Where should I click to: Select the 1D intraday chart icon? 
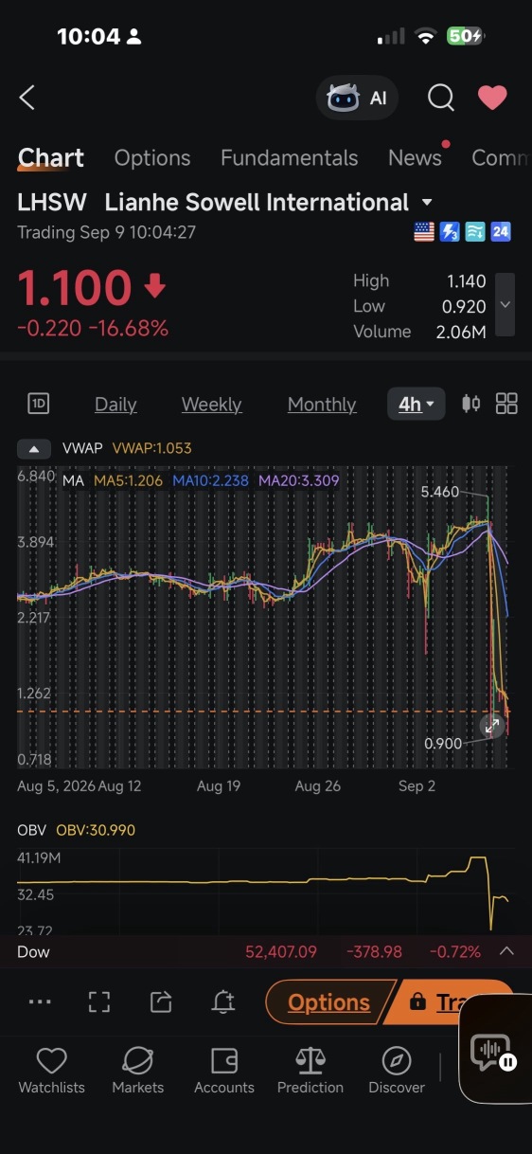39,405
